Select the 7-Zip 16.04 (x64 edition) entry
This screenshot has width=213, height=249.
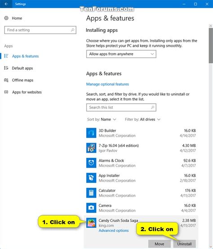(119, 146)
